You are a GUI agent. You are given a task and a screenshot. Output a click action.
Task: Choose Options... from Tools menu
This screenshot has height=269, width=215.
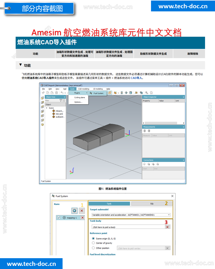click(78, 102)
